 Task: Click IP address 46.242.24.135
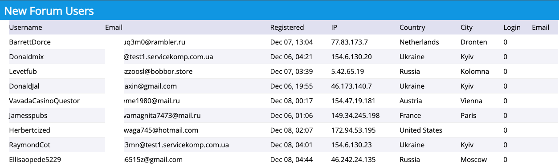tap(354, 160)
